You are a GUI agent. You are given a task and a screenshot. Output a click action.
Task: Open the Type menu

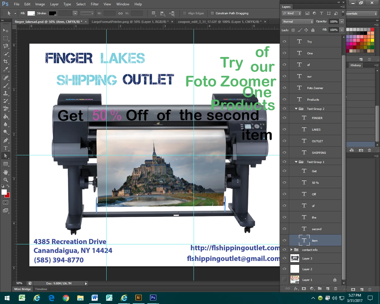click(67, 4)
